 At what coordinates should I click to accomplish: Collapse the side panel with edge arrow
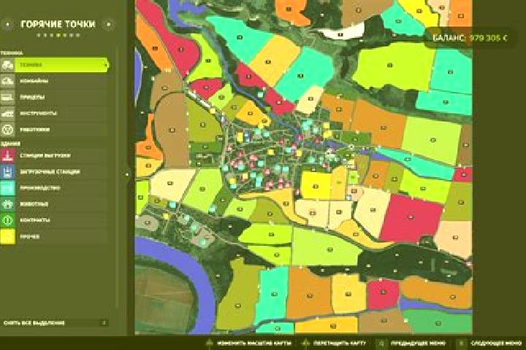[x=127, y=174]
